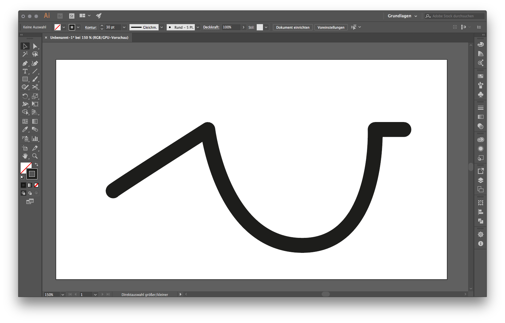Screen dimensions: 505x323
Task: Open the stroke weight 30 pt dropdown
Action: click(124, 27)
